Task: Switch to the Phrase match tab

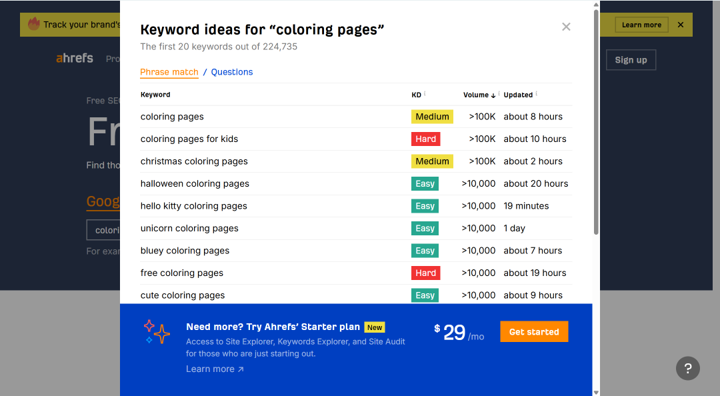Action: [169, 72]
